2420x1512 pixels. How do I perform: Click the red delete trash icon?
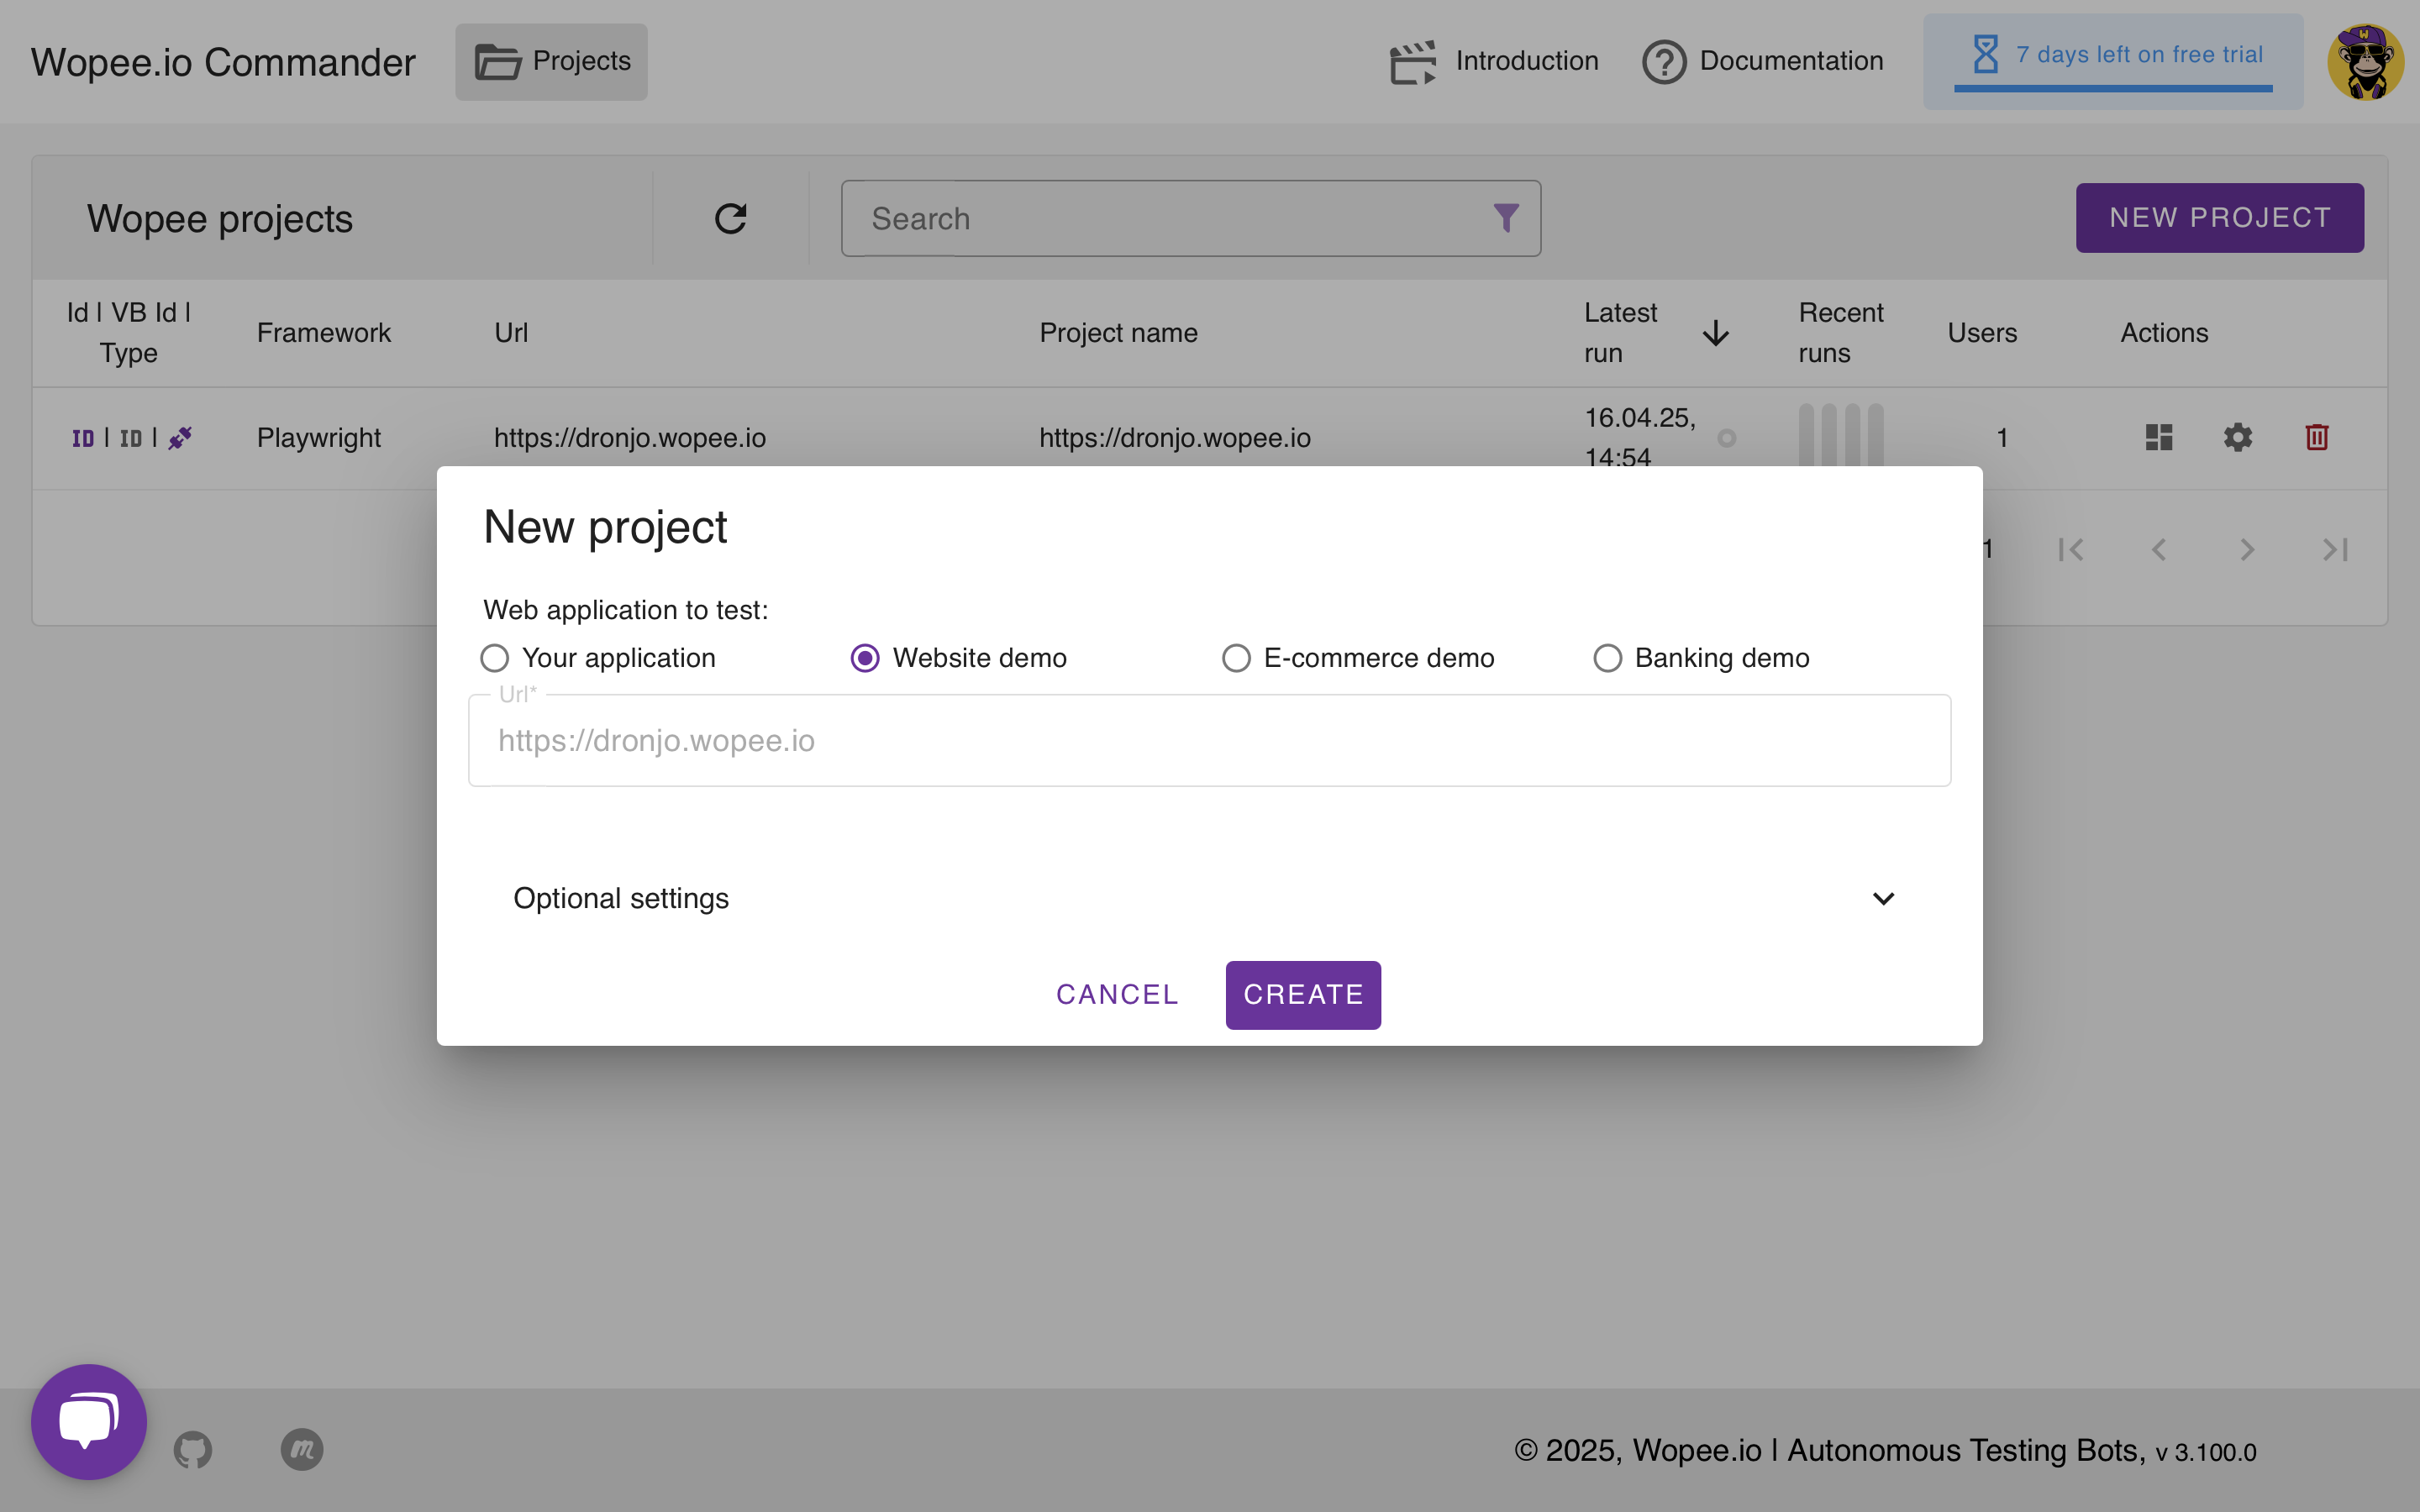point(2317,437)
